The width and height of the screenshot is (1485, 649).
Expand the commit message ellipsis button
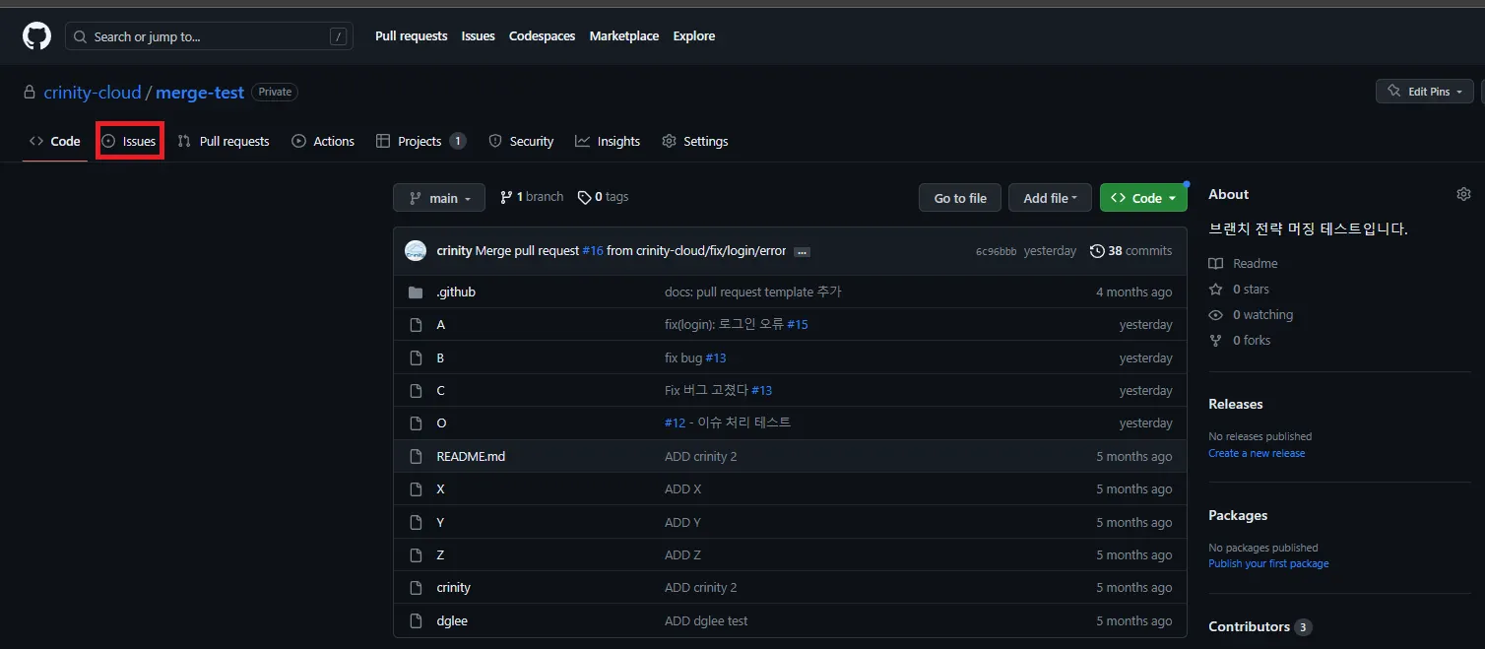803,252
